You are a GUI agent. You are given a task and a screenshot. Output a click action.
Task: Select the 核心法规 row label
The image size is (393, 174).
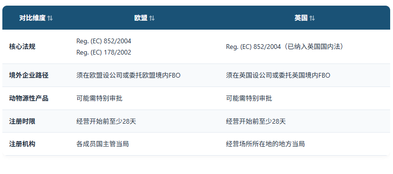point(22,47)
